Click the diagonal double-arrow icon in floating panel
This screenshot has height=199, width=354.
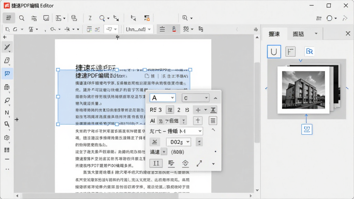[199, 163]
